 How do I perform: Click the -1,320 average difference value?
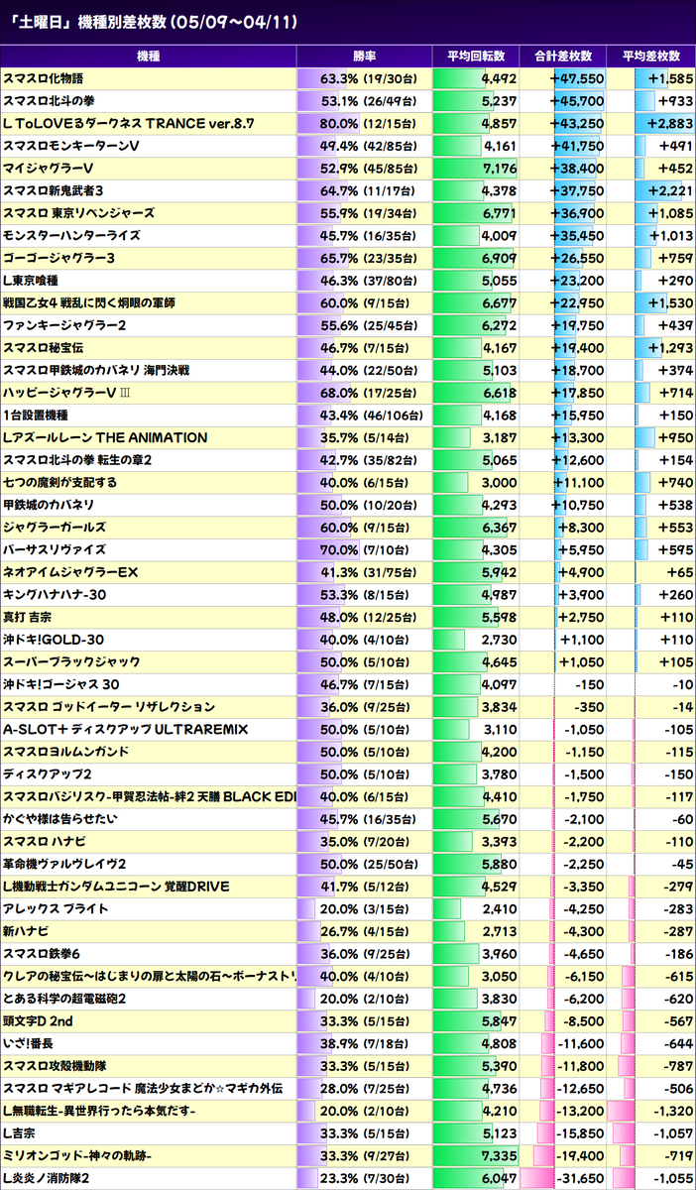pyautogui.click(x=673, y=1111)
